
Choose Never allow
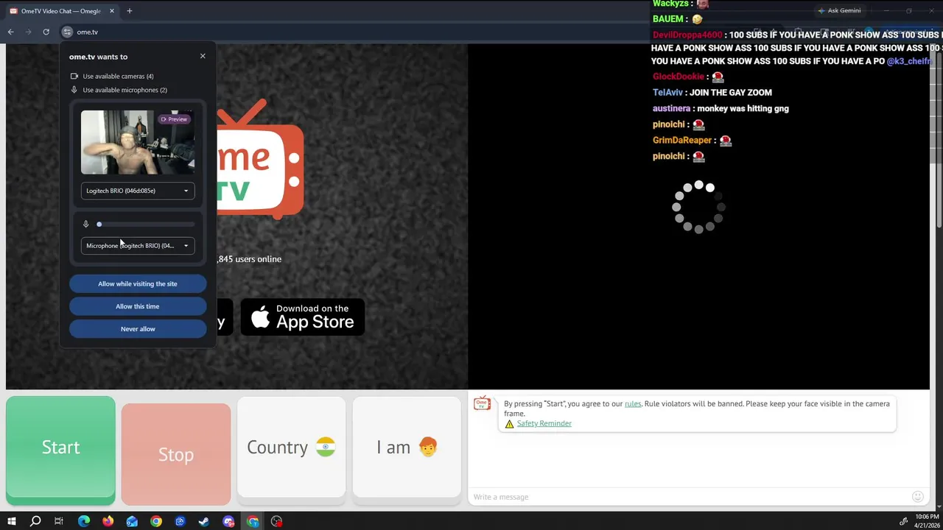(138, 329)
